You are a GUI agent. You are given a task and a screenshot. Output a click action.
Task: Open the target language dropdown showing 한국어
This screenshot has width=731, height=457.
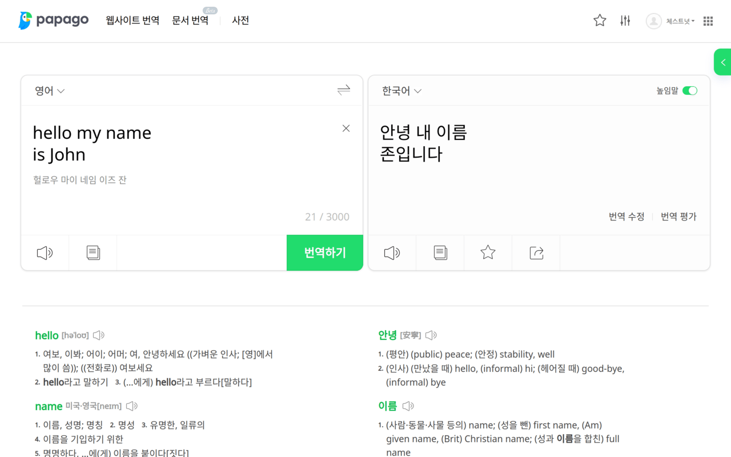coord(401,90)
